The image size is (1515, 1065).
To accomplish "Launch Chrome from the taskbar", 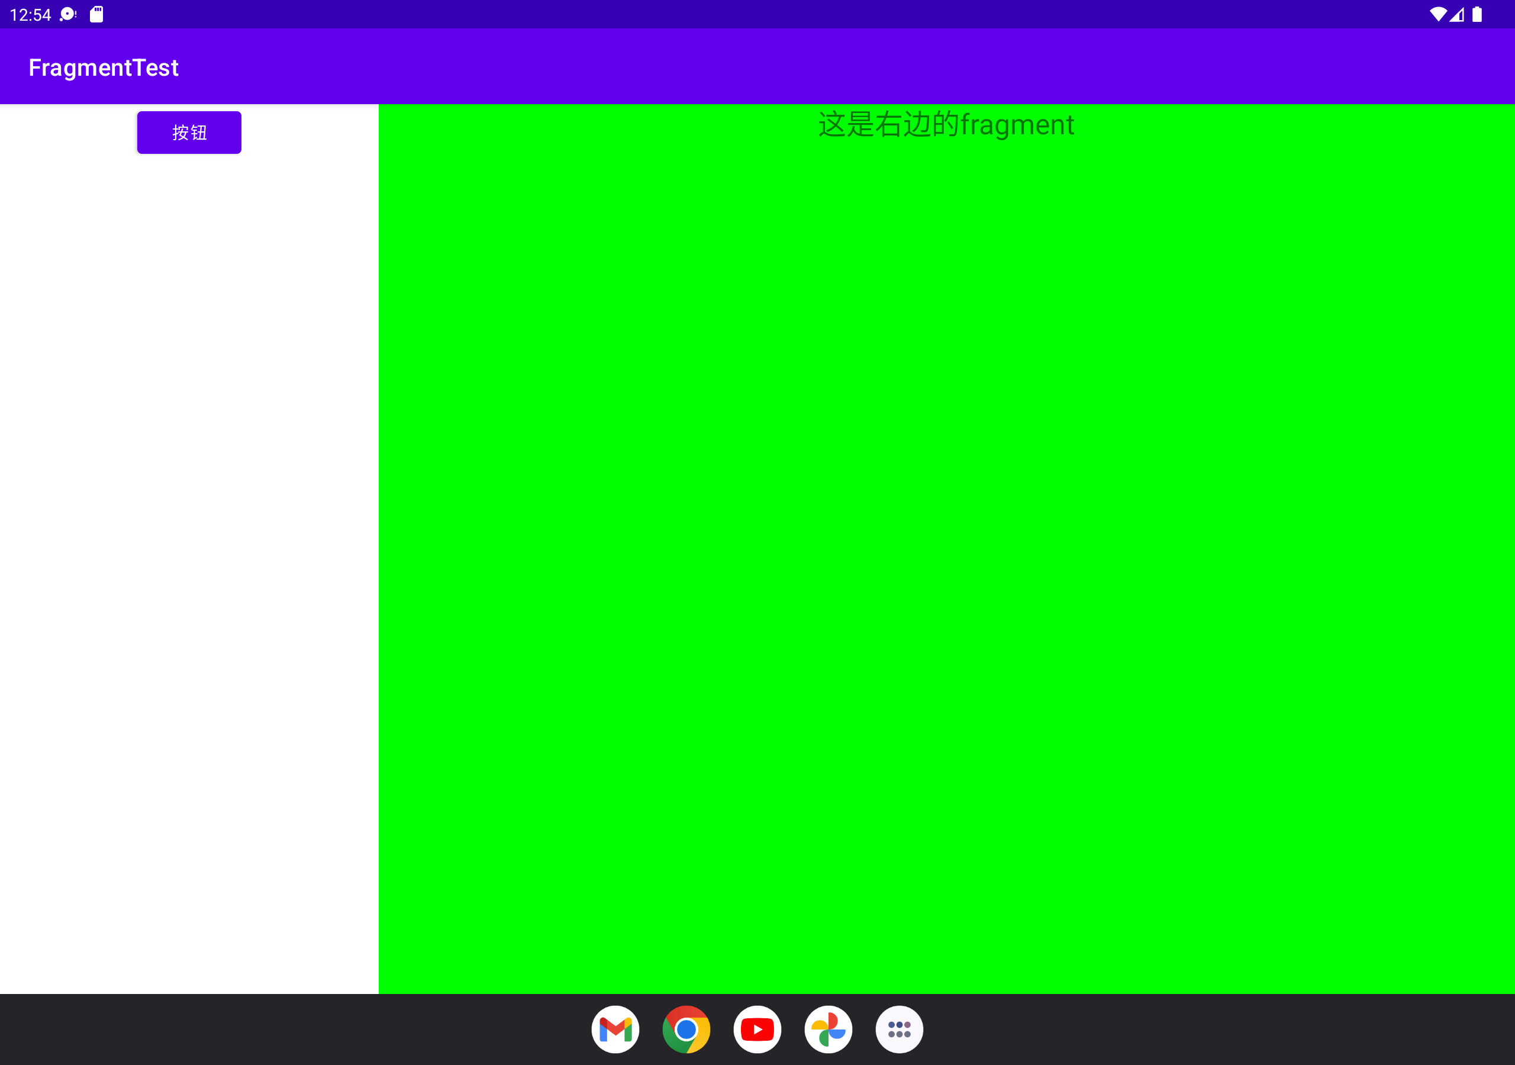I will pyautogui.click(x=686, y=1029).
